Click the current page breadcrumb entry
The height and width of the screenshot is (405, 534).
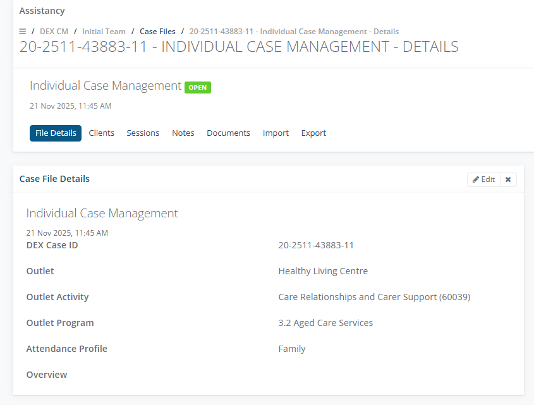tap(294, 31)
